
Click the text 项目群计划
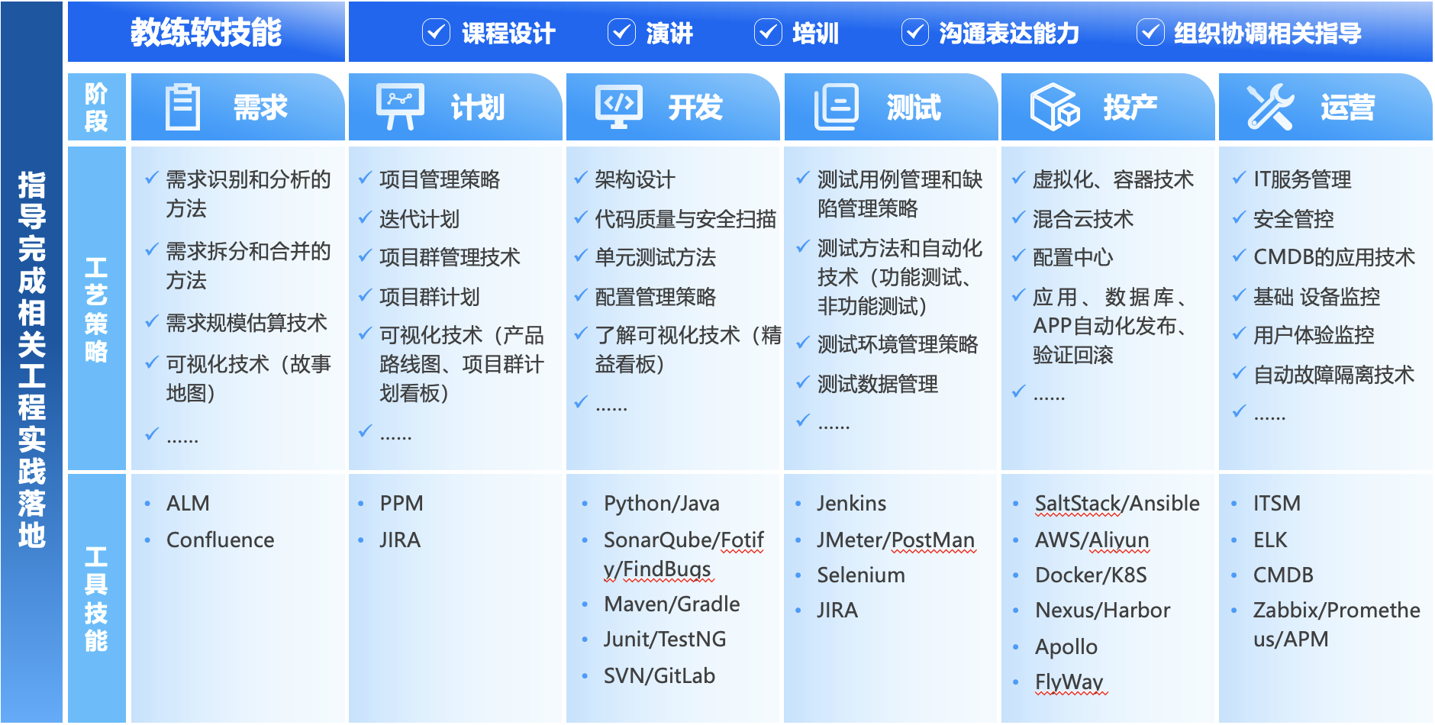(x=430, y=297)
